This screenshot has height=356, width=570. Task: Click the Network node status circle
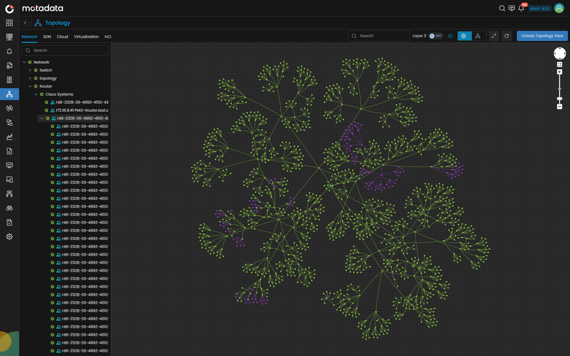tap(30, 62)
